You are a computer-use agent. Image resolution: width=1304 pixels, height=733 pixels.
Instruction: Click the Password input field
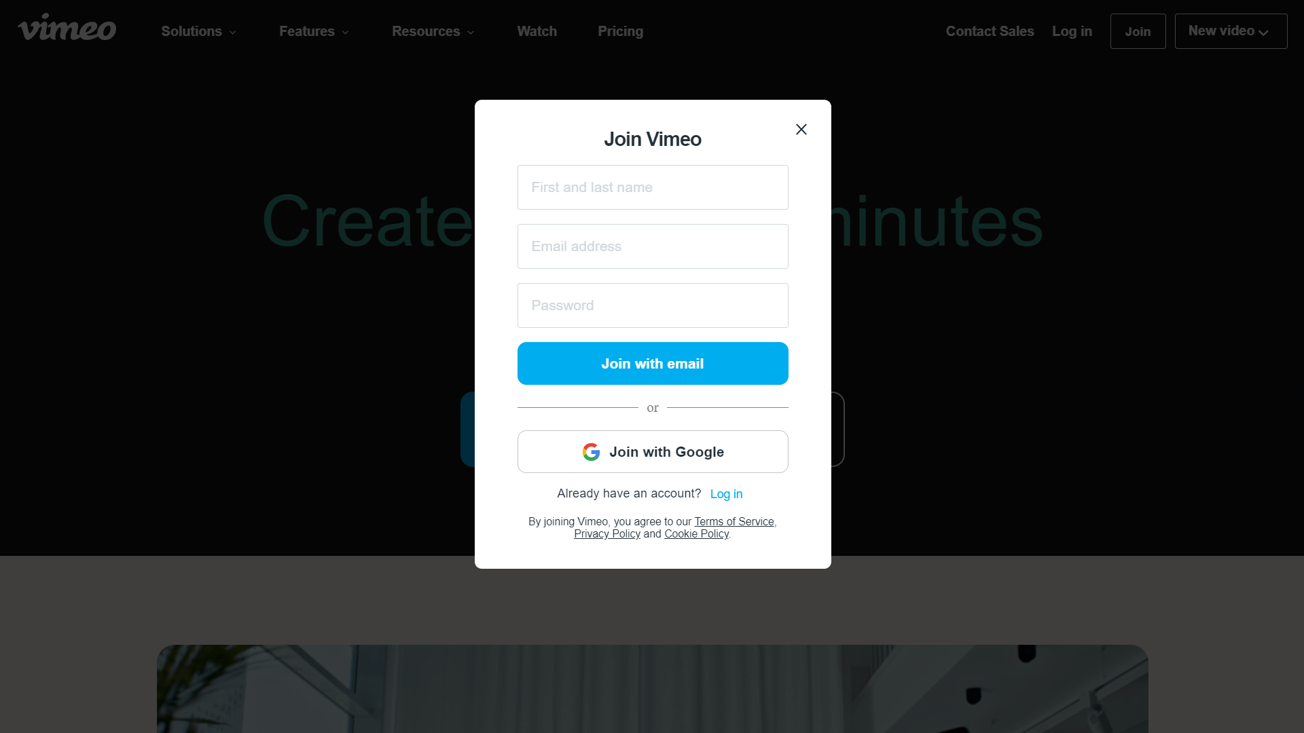[652, 305]
